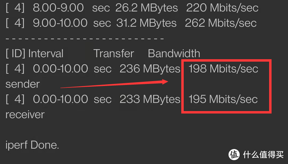Click the 值 watermark logo icon
Viewport: 288px width, 164px height.
tap(234, 154)
